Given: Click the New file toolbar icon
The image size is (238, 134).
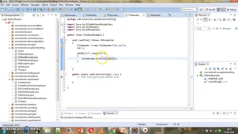Looking at the screenshot, I should pos(3,10).
